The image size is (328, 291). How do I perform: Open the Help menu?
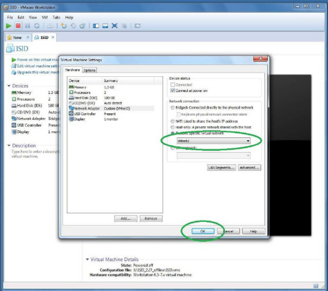(69, 17)
